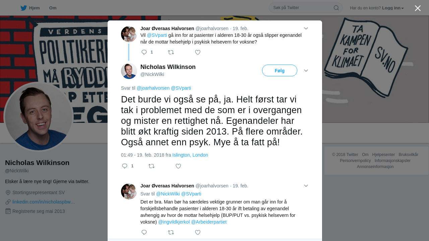
Task: Retweet Nicholas Wilkinson's main tweet
Action: (x=151, y=166)
